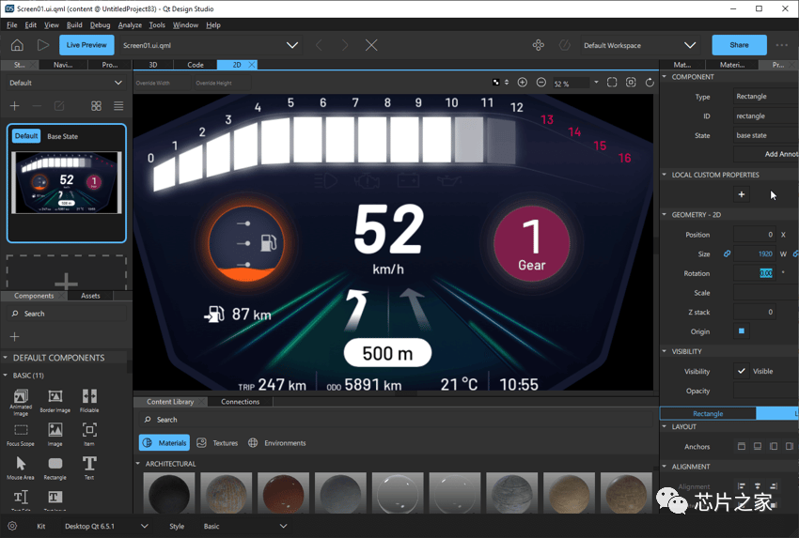
Task: Click the Live Preview button
Action: [86, 45]
